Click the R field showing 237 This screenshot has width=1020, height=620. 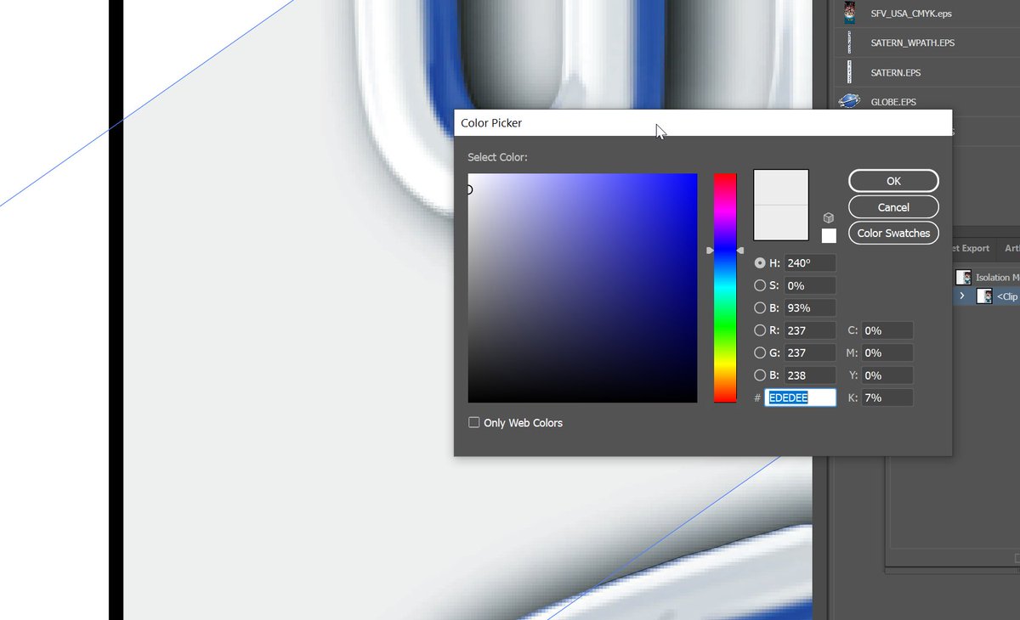(x=809, y=330)
